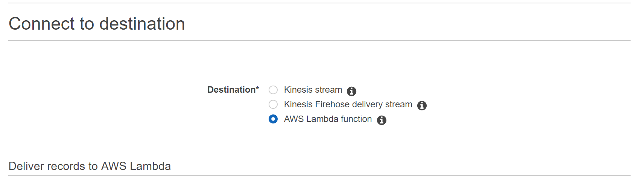Viewport: 643px width, 179px height.
Task: Open info icon beside Kinesis stream
Action: click(351, 91)
